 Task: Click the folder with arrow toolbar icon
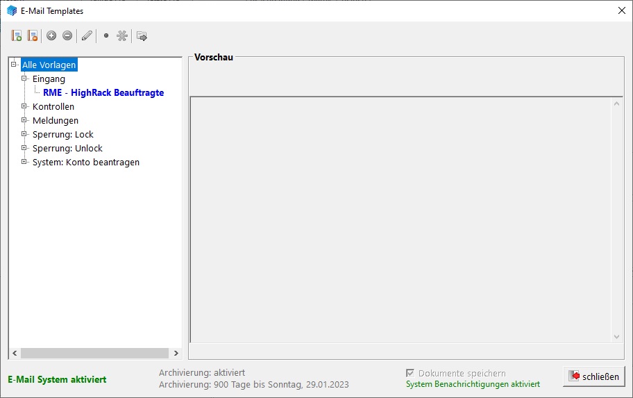pos(142,36)
